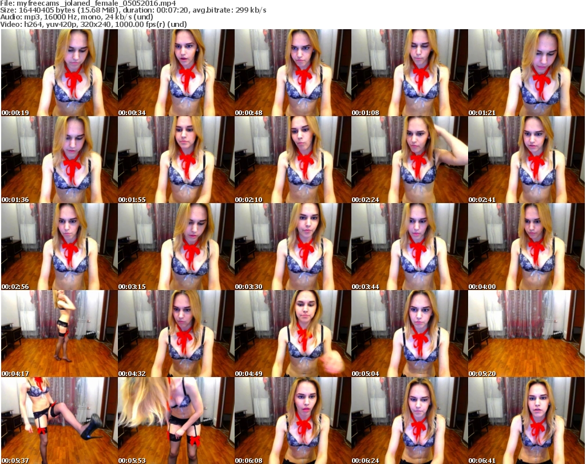
Task: Choose the frame stamped 00:01:08
Action: [410, 73]
